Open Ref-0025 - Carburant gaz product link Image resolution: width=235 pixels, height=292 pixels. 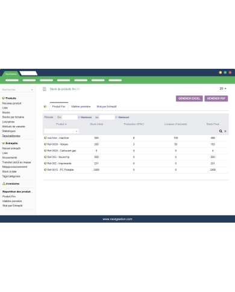[x=61, y=150]
